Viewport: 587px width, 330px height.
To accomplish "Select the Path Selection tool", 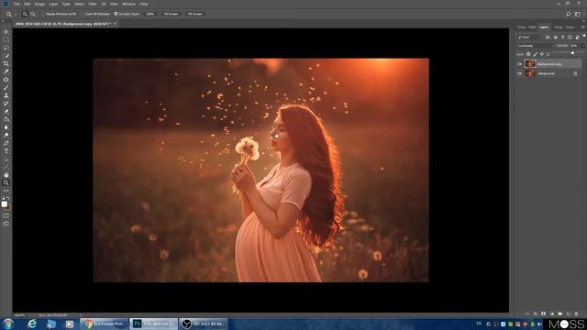I will (6, 159).
